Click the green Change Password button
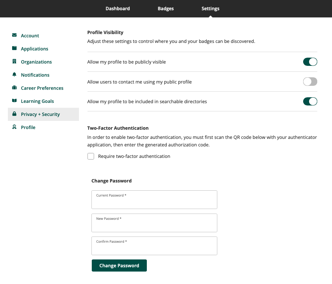Viewport: 332px width, 284px height. point(119,265)
